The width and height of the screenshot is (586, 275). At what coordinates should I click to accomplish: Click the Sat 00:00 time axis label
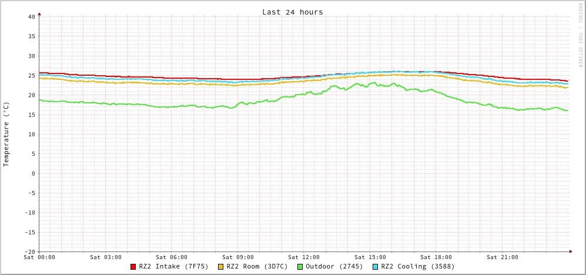click(39, 257)
